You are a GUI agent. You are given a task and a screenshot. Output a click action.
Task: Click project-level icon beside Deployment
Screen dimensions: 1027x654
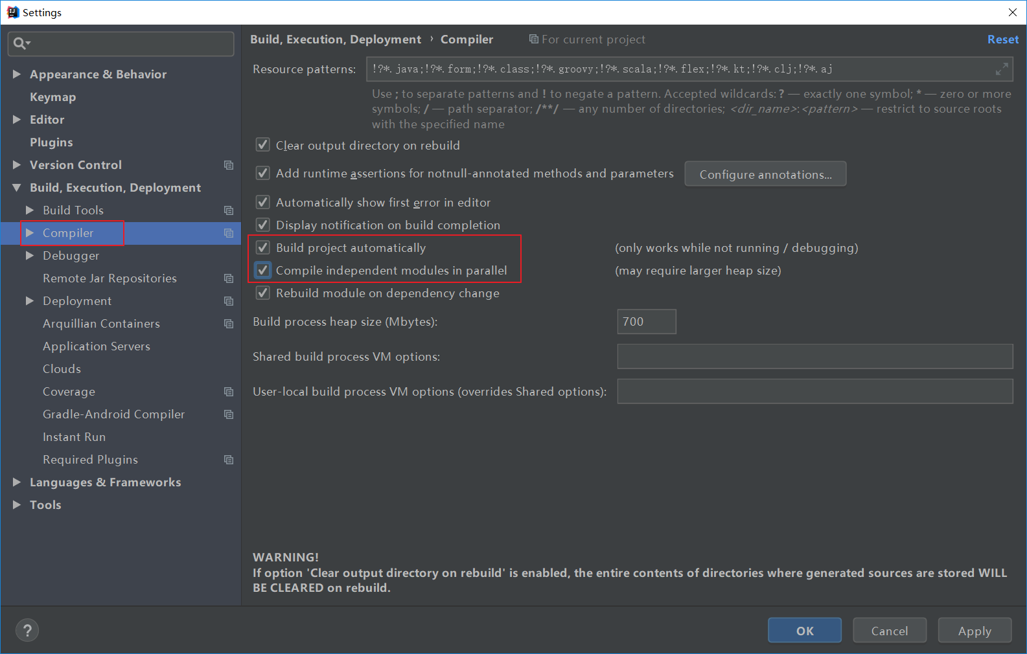click(229, 301)
